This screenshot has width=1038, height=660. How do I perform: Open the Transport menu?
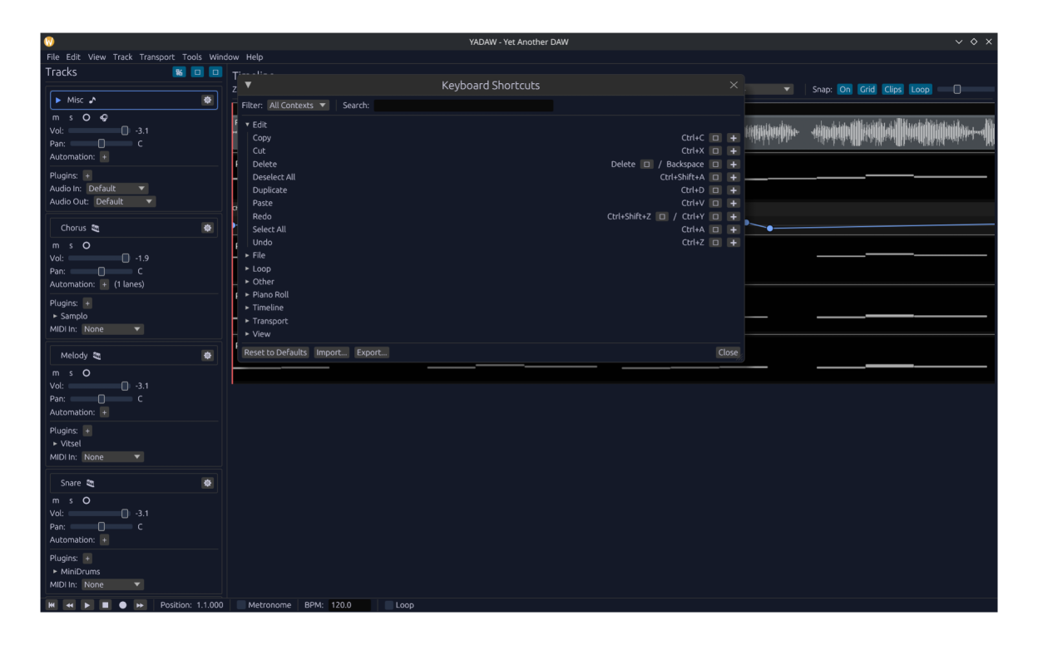pos(157,57)
